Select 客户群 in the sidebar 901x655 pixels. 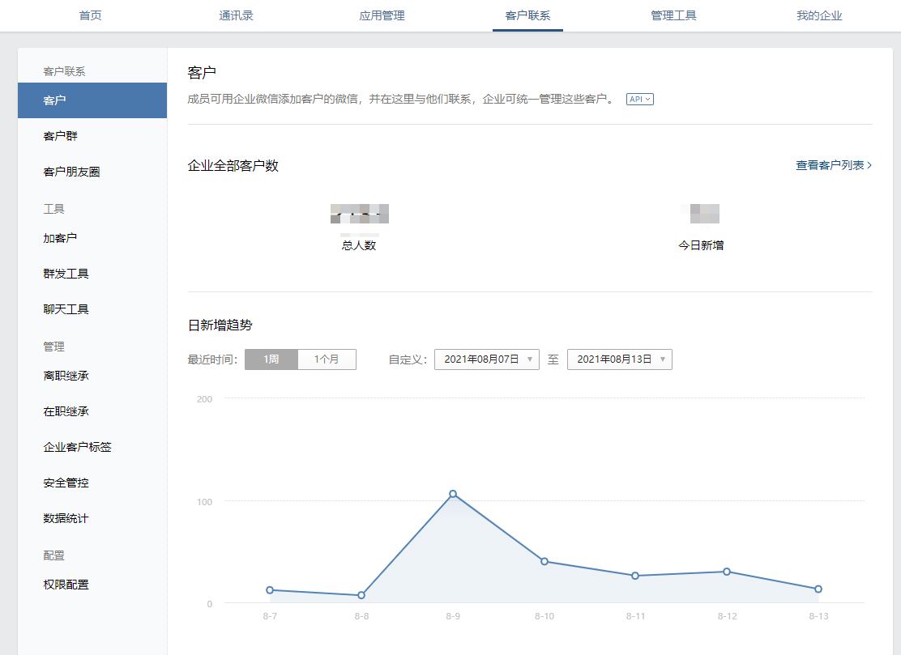(x=61, y=136)
